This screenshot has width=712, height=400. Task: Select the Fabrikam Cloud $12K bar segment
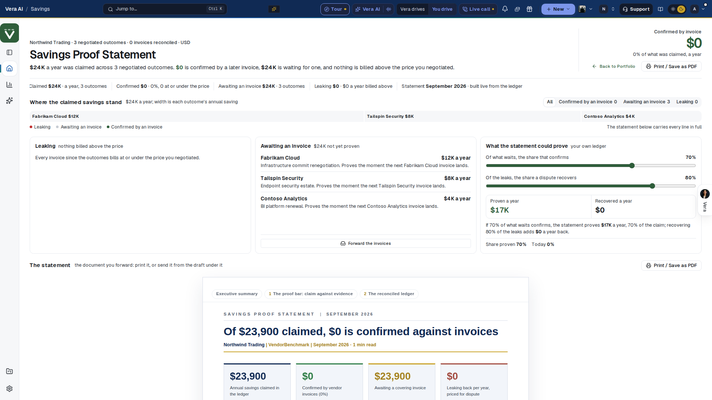(x=197, y=116)
